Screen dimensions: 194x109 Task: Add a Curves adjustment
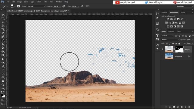click(175, 19)
